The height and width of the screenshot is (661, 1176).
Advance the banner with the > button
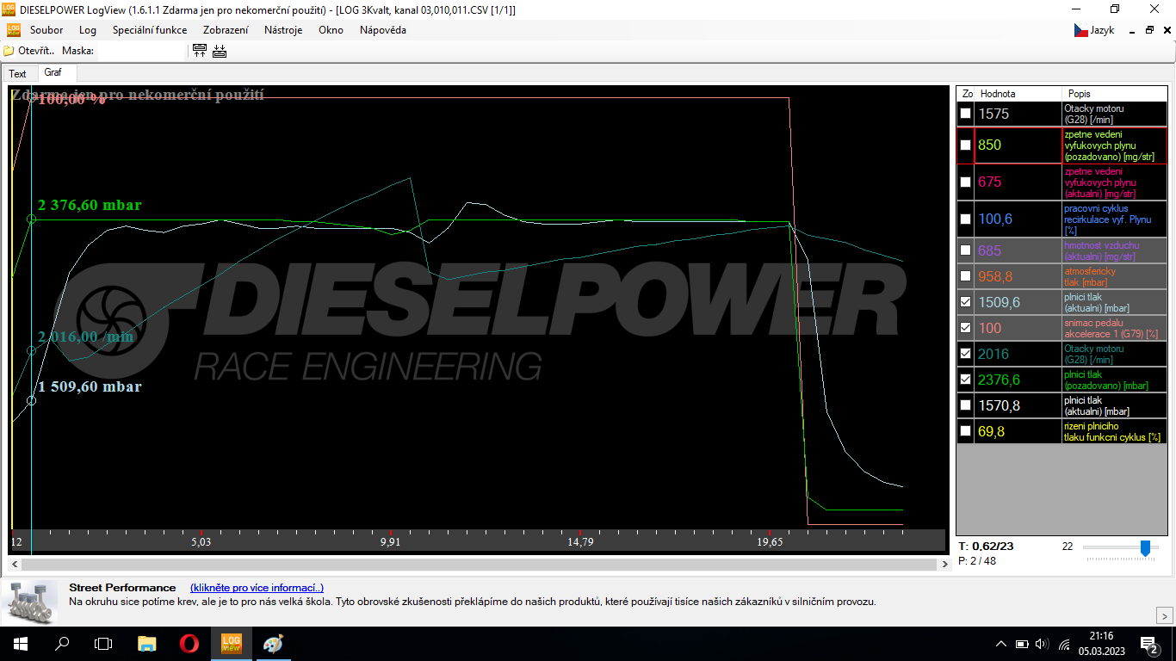1163,615
